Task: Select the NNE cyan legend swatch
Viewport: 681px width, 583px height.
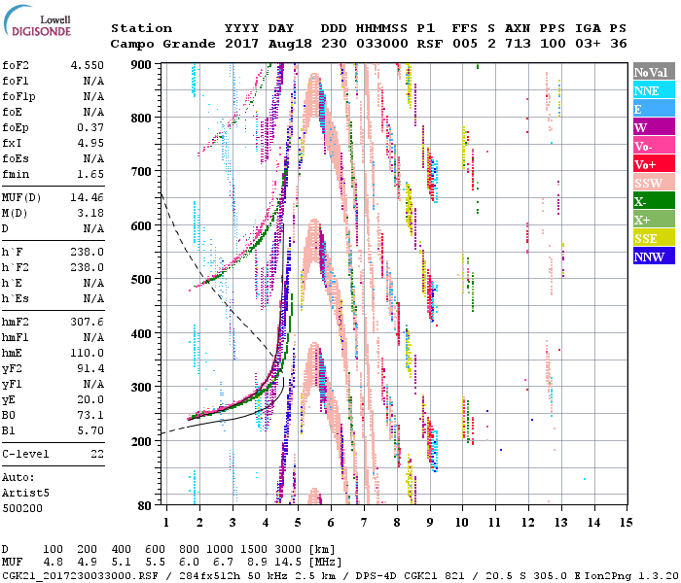Action: [x=654, y=90]
